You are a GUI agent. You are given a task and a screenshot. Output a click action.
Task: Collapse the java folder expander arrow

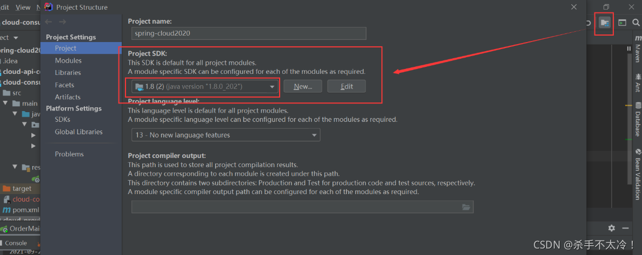[x=15, y=114]
